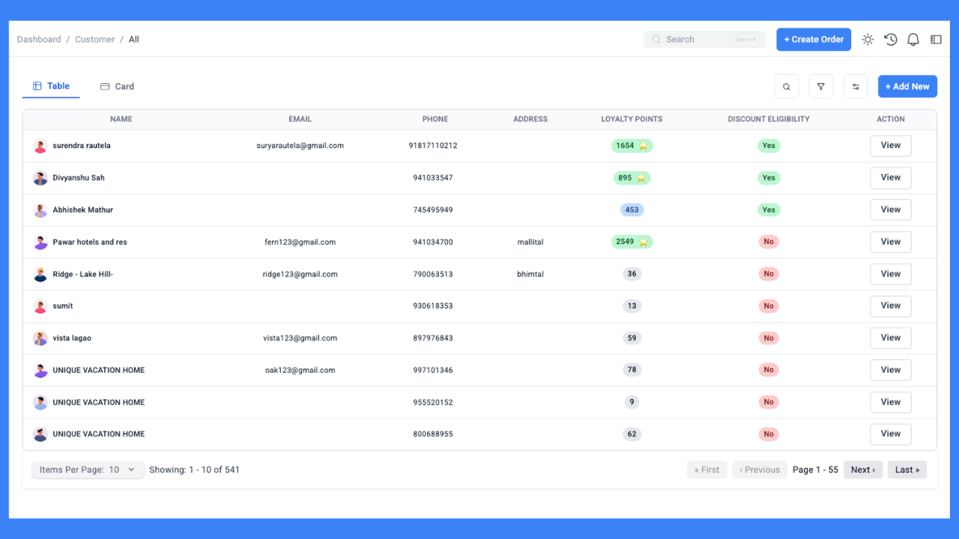Open the Items Per Page dropdown

88,469
